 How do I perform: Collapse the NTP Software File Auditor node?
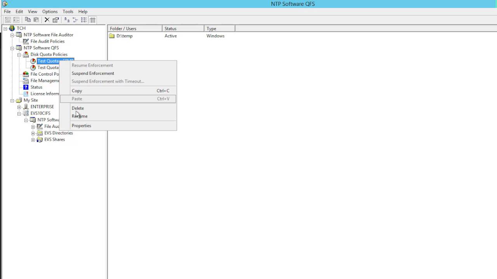[12, 35]
